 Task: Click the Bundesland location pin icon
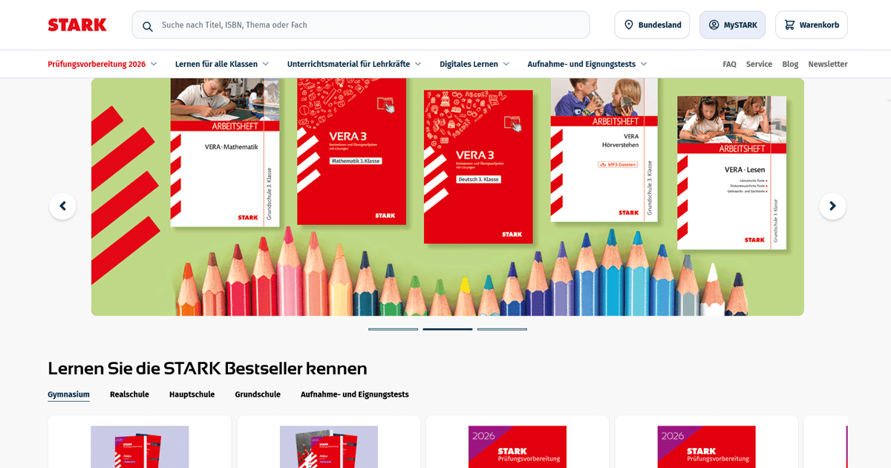[x=629, y=25]
